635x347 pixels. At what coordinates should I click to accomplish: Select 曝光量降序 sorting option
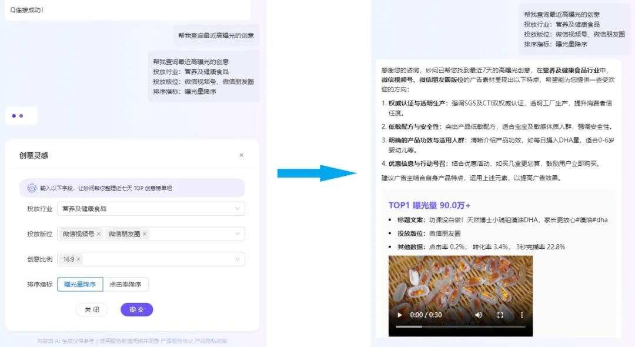[80, 284]
